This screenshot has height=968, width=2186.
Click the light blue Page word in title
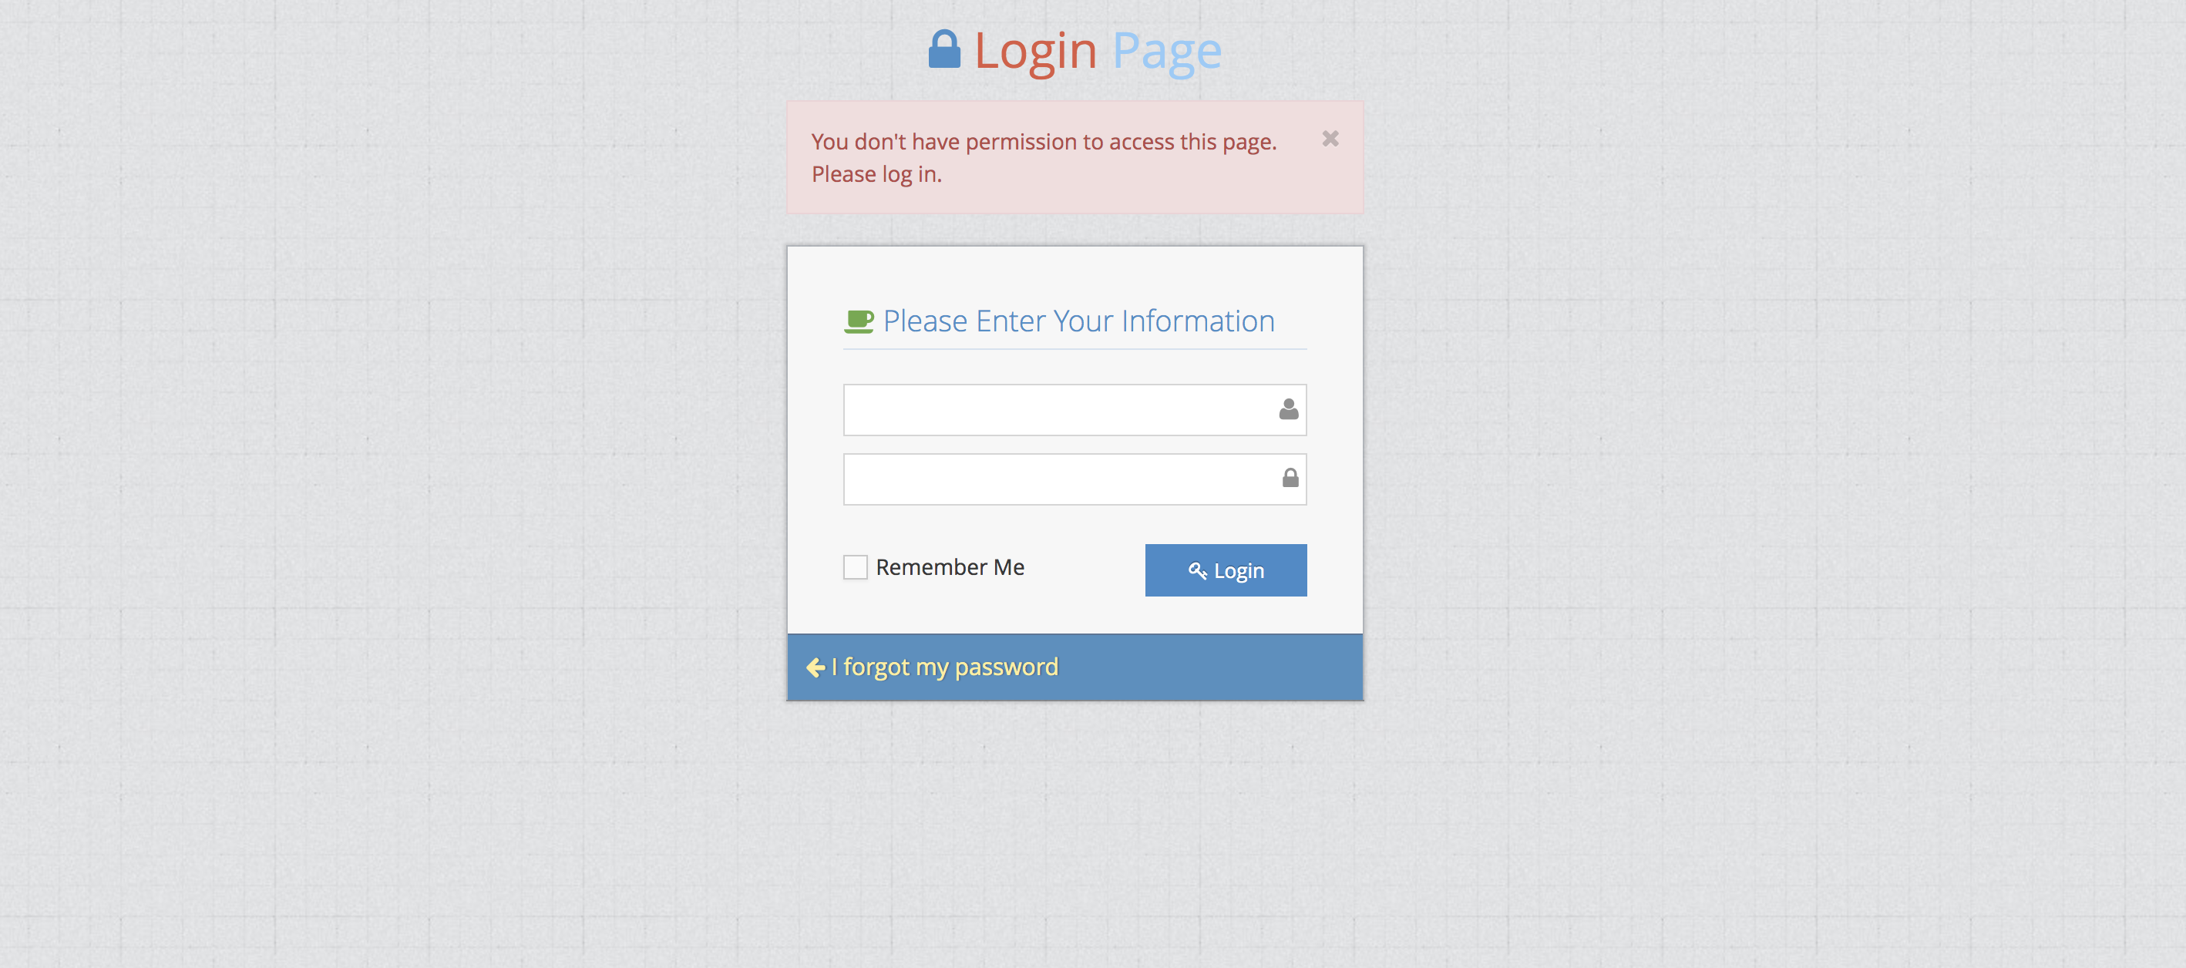tap(1167, 51)
